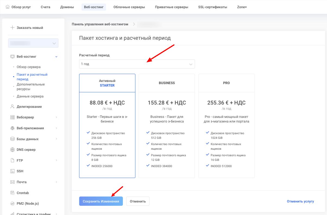Click the DNS сервер globe icon
This screenshot has height=215, width=327.
point(12,149)
